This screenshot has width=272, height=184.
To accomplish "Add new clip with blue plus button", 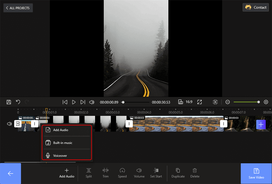I will click(x=261, y=124).
